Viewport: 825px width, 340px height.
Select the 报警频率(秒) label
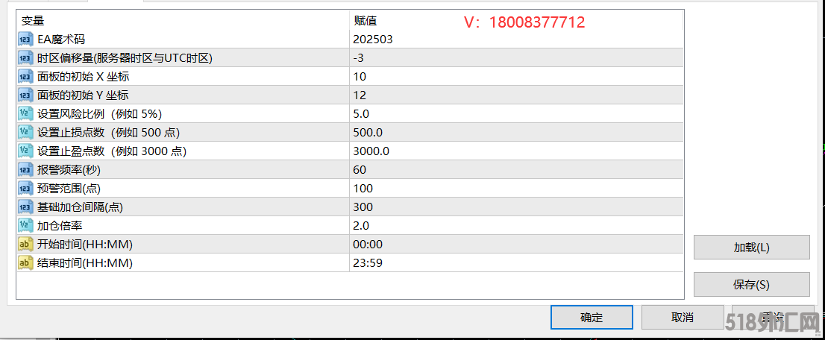[69, 169]
